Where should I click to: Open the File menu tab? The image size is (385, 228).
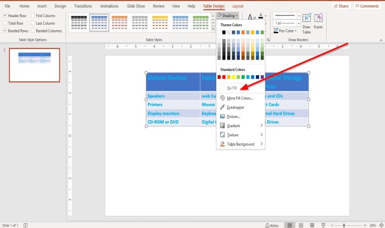[x=7, y=6]
